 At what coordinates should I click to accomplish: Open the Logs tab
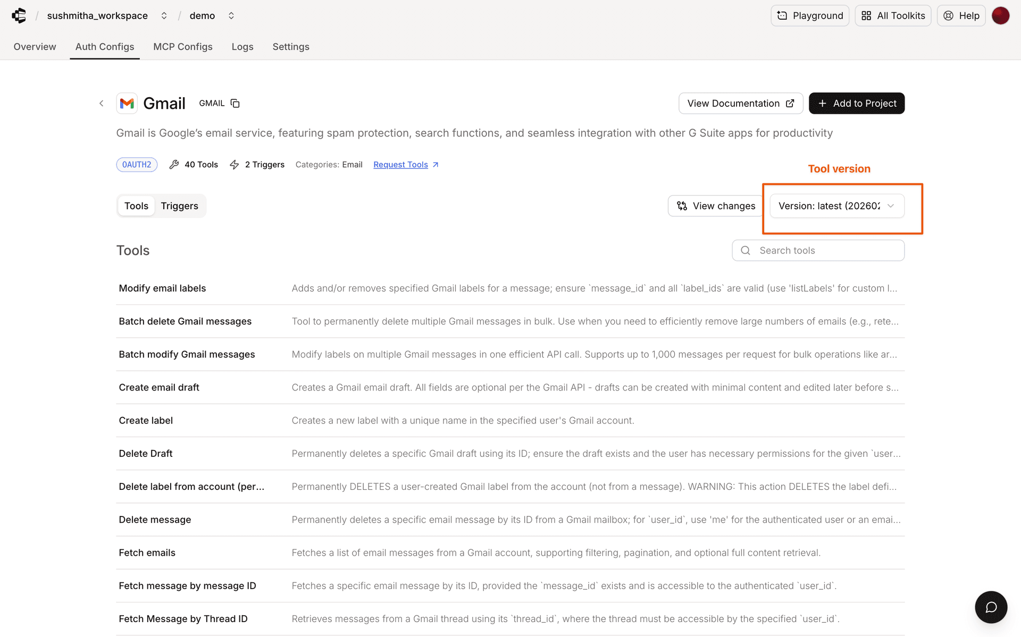[x=242, y=47]
